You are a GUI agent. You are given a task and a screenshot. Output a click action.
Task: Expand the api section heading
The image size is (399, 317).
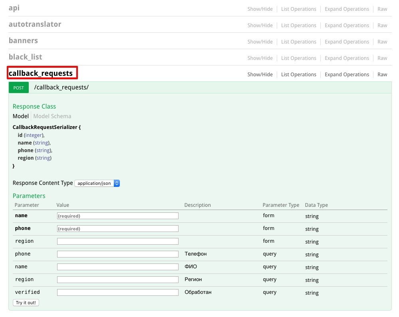[14, 8]
